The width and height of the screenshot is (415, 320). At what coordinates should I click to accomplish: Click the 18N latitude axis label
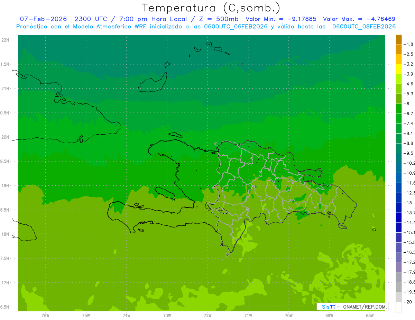(x=6, y=234)
